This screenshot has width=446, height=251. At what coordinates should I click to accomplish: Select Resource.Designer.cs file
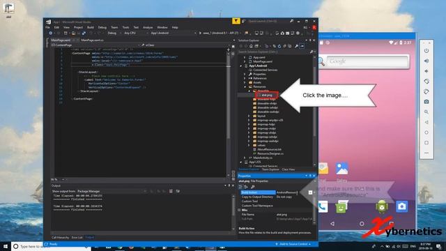coord(270,153)
